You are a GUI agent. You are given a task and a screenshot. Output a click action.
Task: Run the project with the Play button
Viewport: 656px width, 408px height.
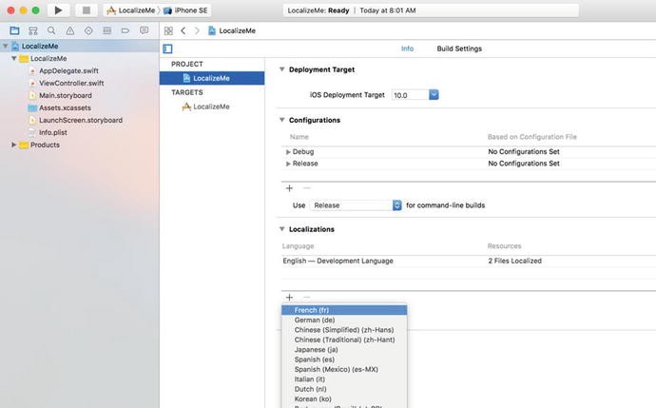click(58, 10)
